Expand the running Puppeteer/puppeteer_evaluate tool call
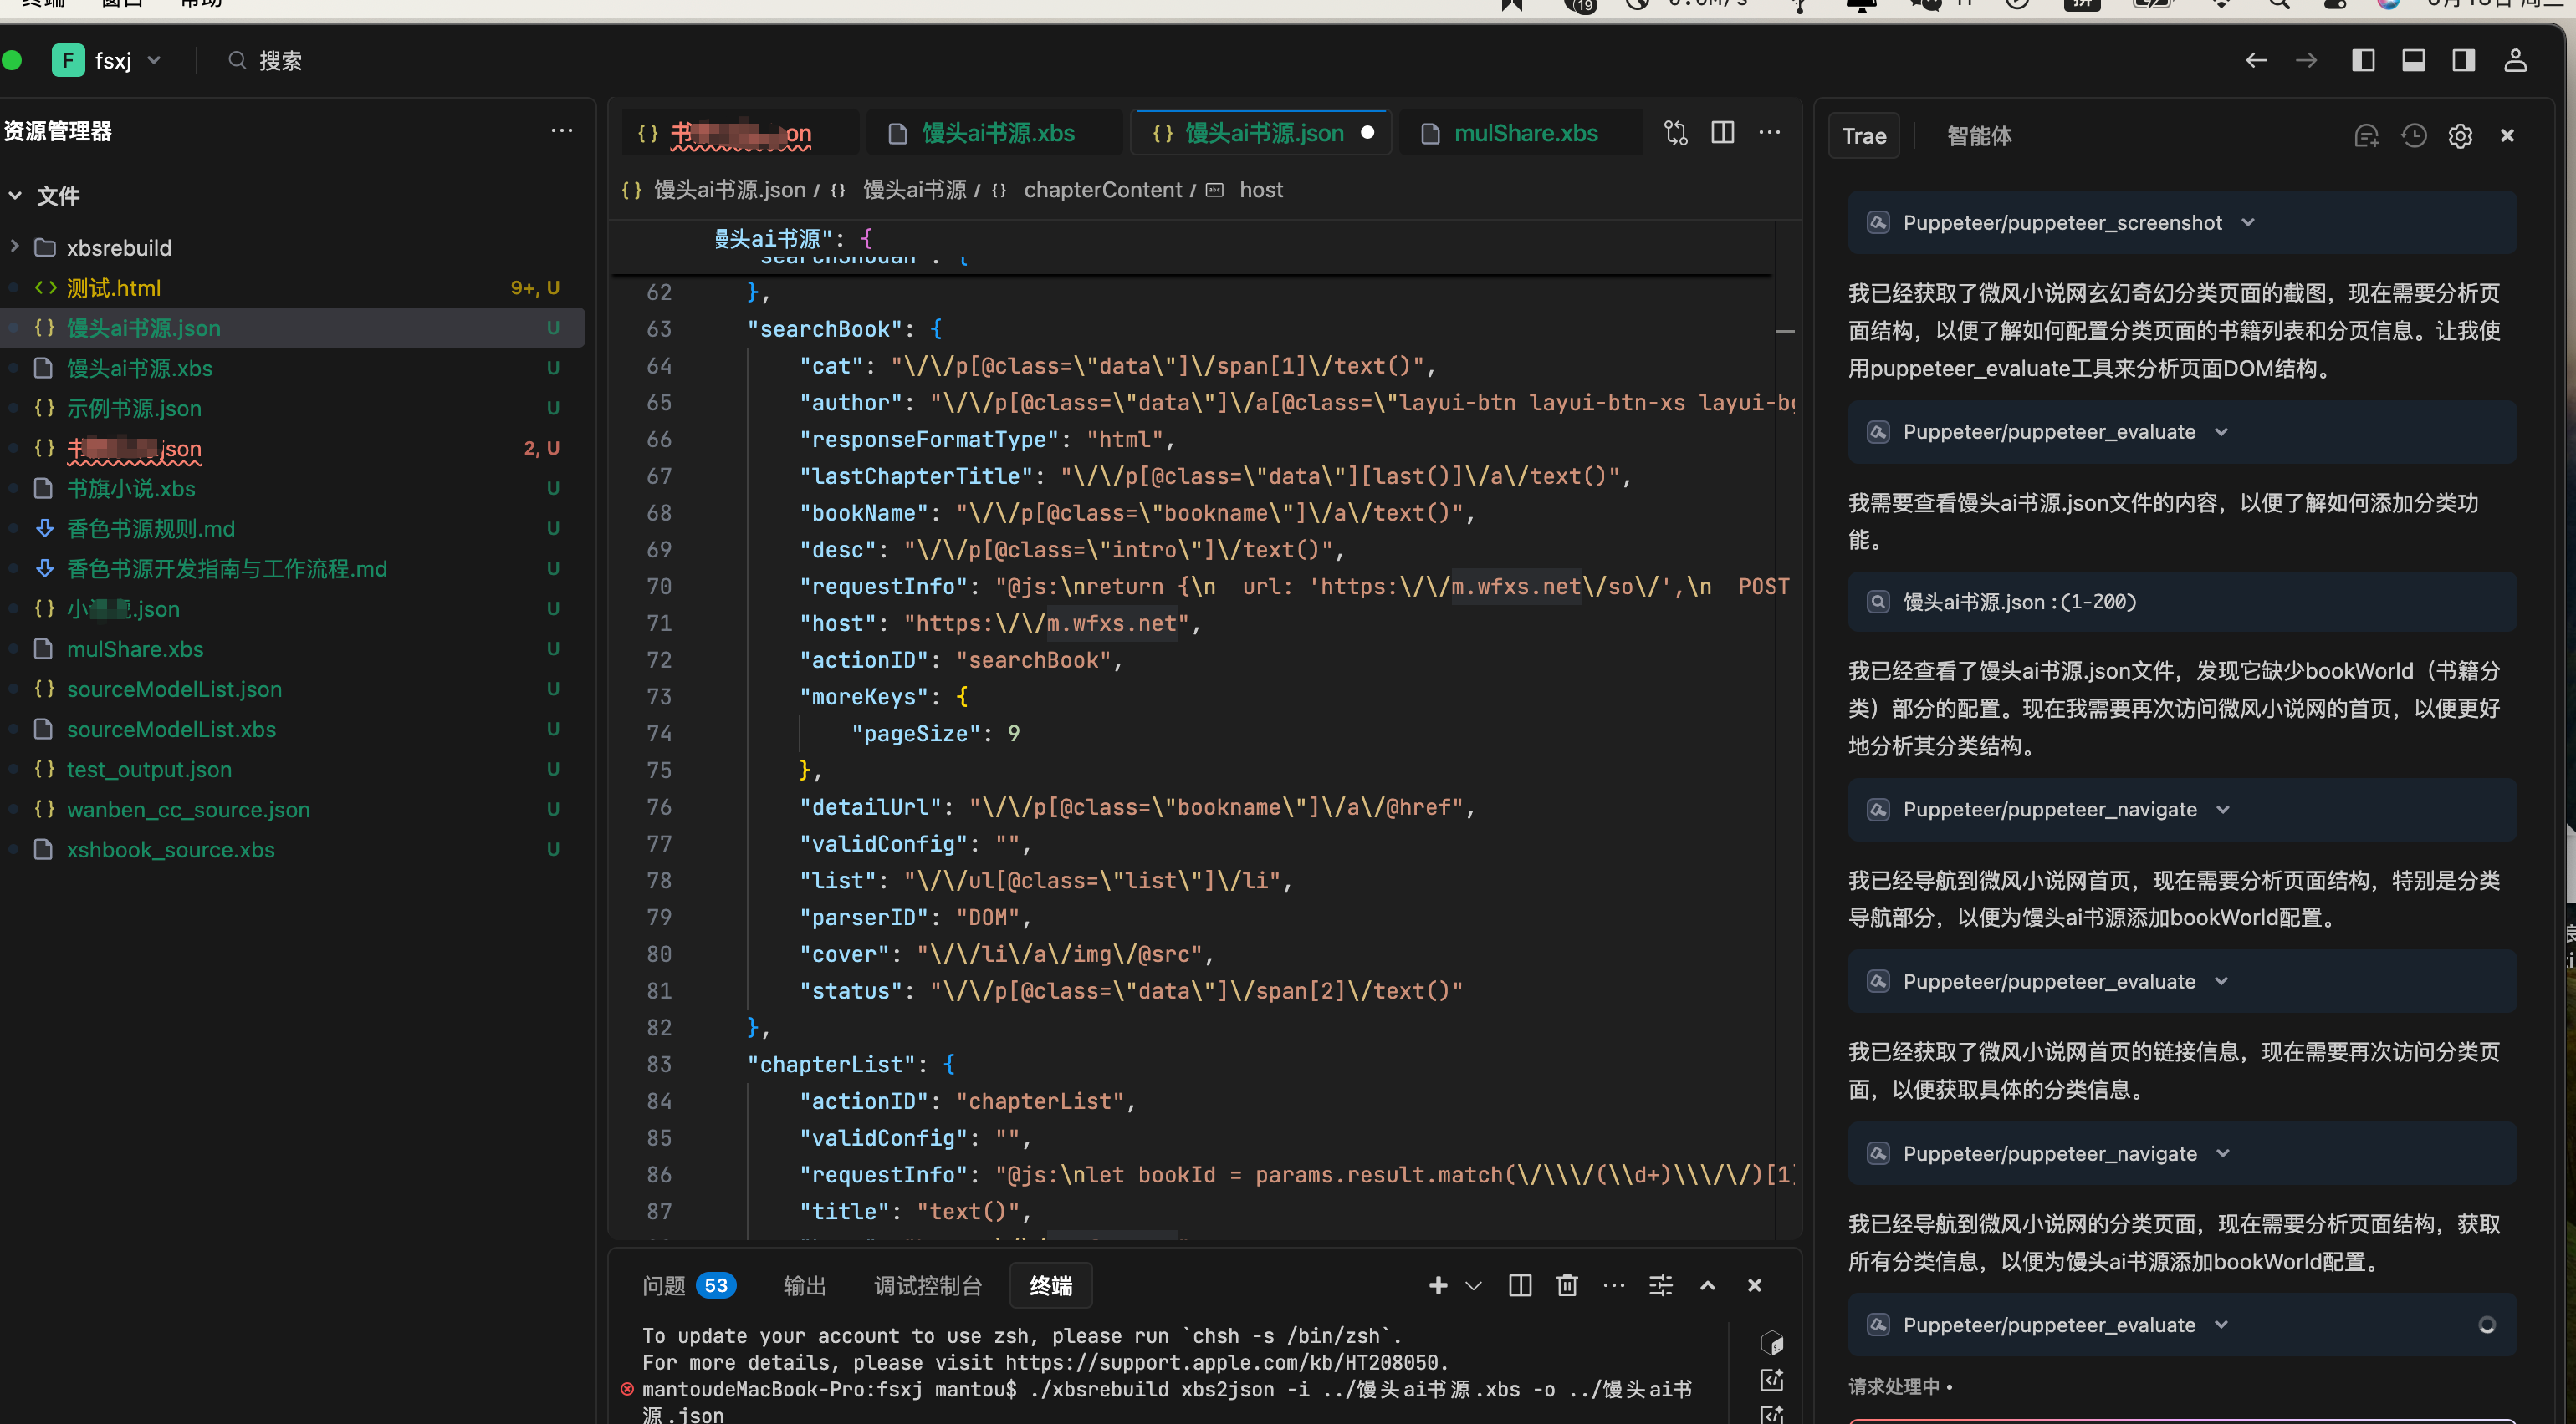Screen dimensions: 2576x1424 2181,1325
